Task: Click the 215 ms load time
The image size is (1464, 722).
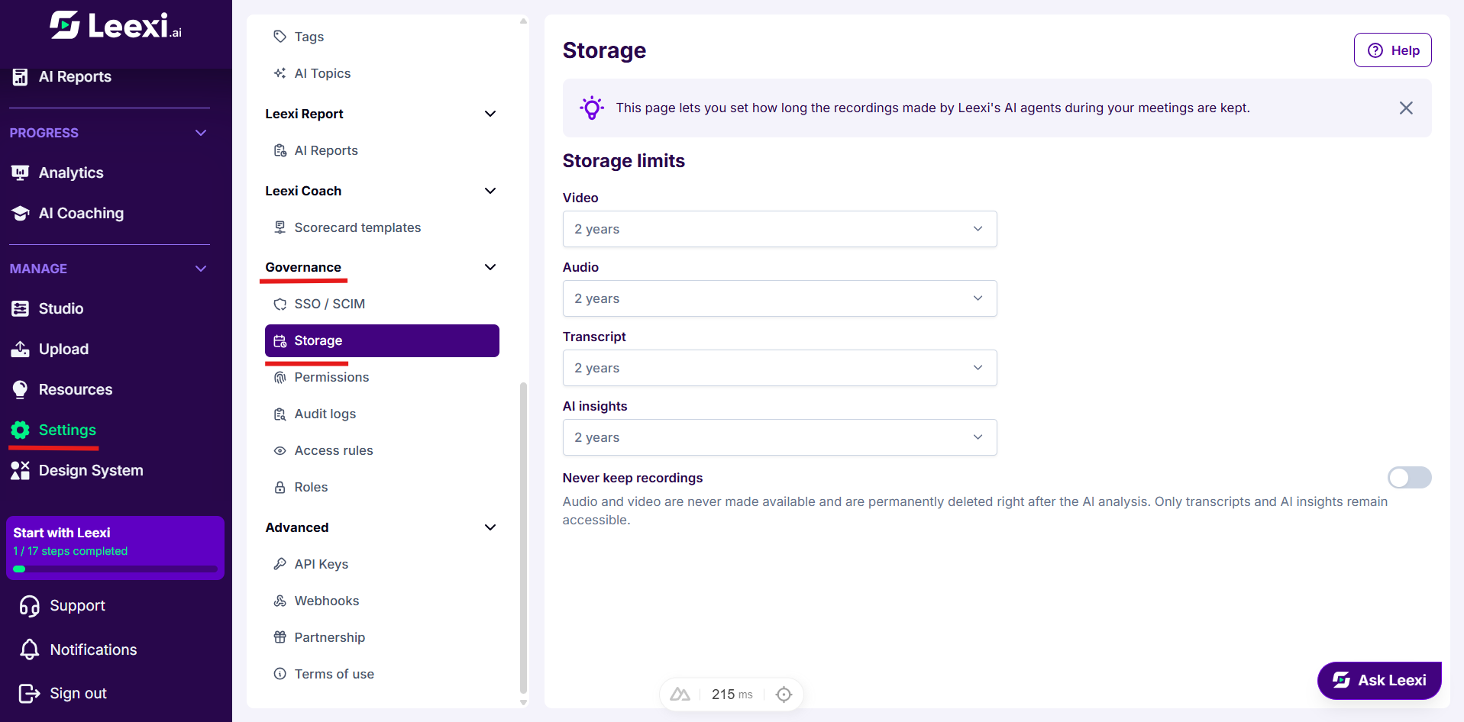Action: [x=732, y=695]
